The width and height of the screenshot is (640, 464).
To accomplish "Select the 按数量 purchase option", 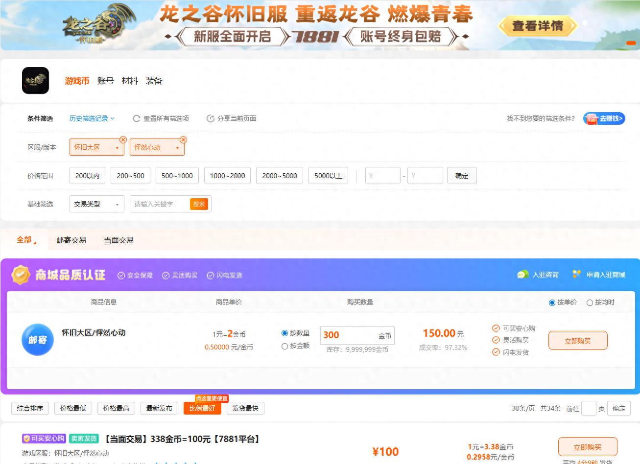I will [x=284, y=333].
